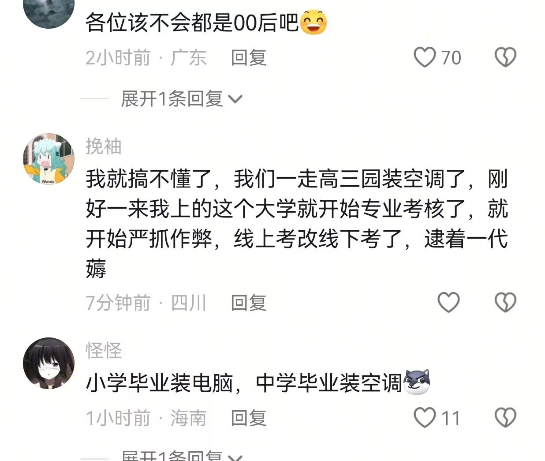
Task: Open 挽袖's profile via username
Action: (x=104, y=146)
